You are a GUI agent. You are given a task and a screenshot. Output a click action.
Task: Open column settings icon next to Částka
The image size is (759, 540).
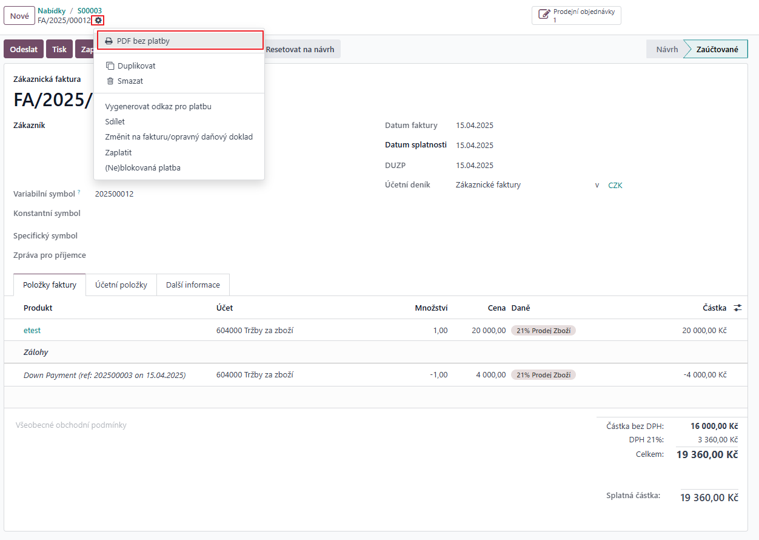(x=738, y=308)
